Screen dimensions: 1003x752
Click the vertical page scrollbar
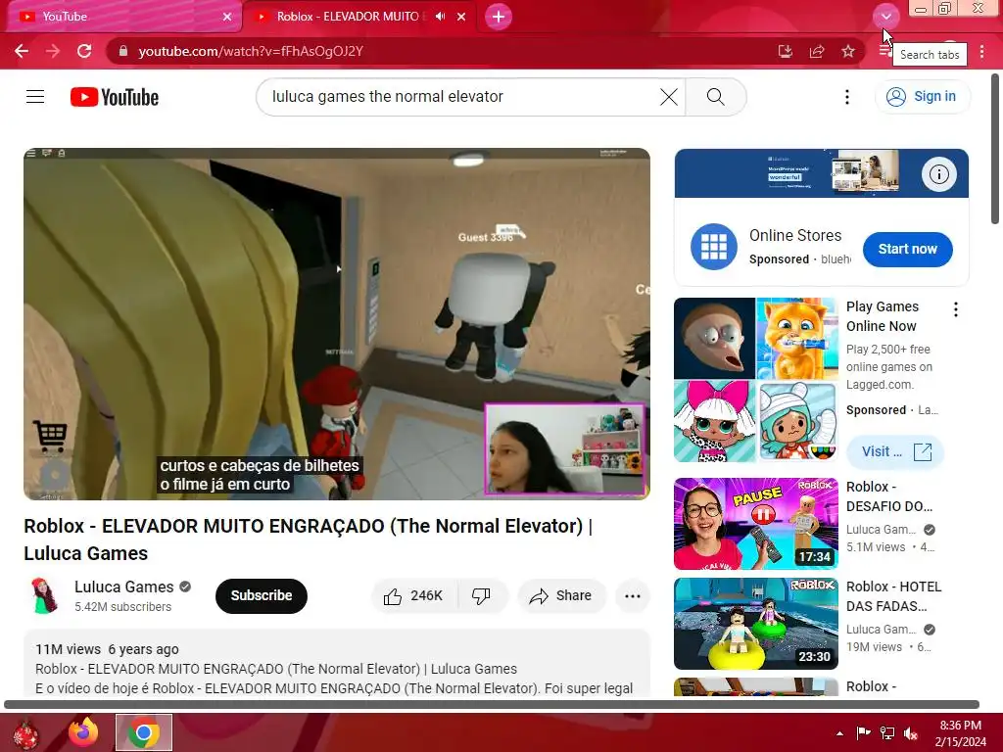tap(995, 149)
